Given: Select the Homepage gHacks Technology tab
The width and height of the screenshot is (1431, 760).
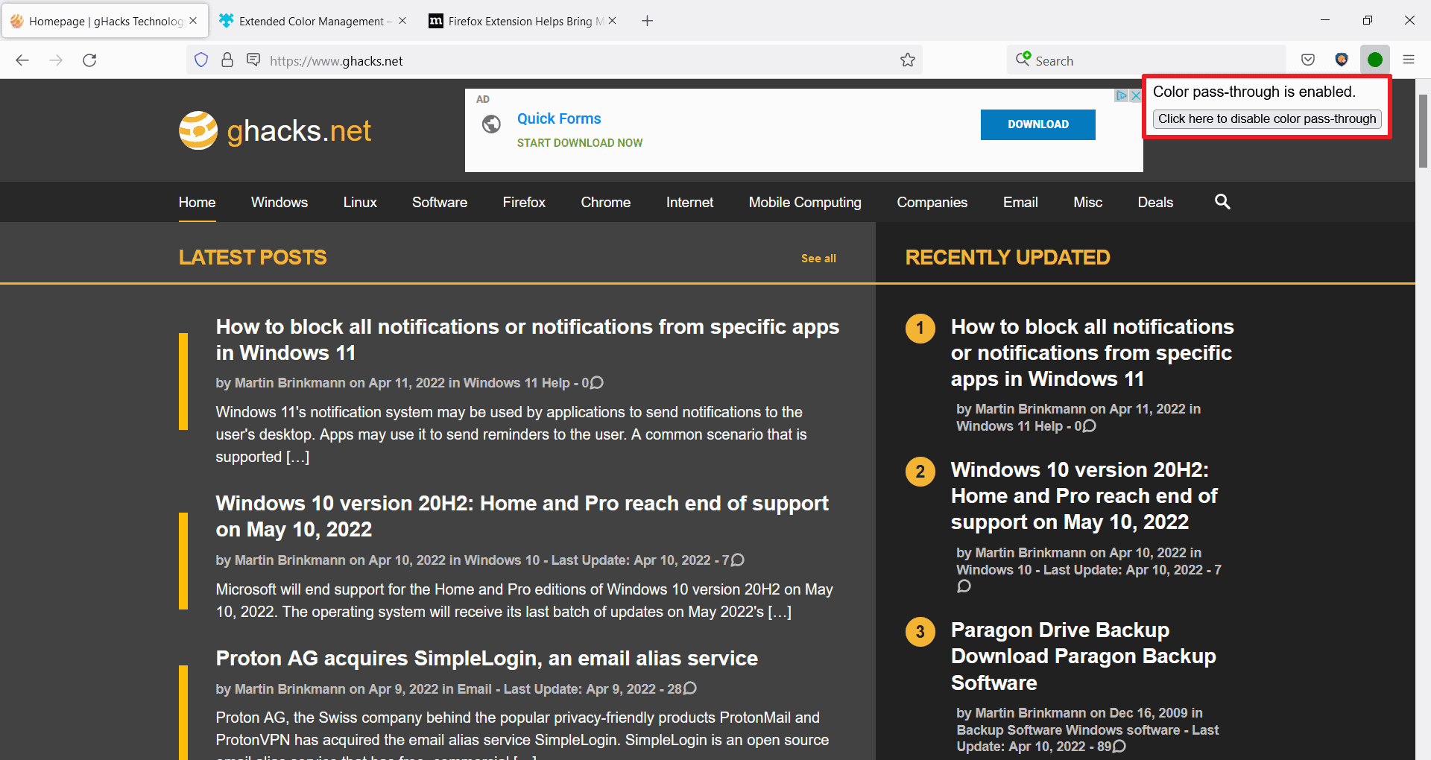Looking at the screenshot, I should tap(104, 21).
